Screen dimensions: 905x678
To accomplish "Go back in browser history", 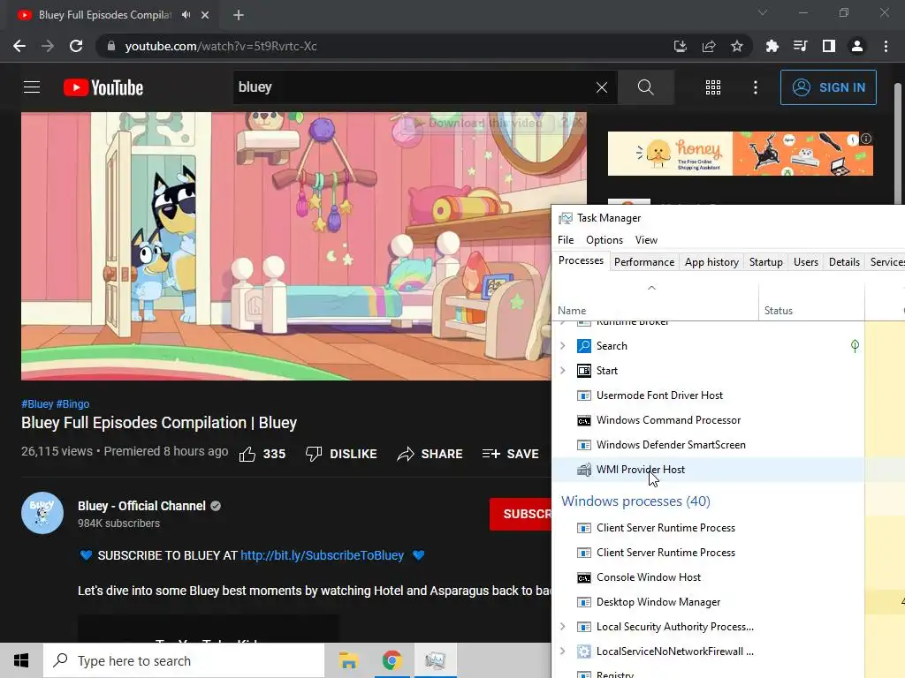I will [x=19, y=46].
